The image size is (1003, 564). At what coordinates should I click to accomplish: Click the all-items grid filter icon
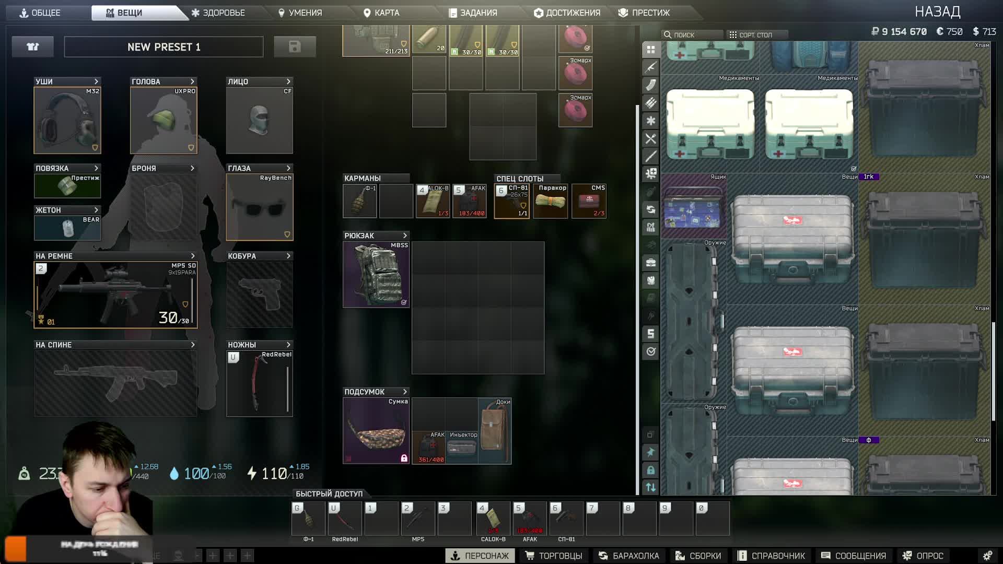point(650,50)
